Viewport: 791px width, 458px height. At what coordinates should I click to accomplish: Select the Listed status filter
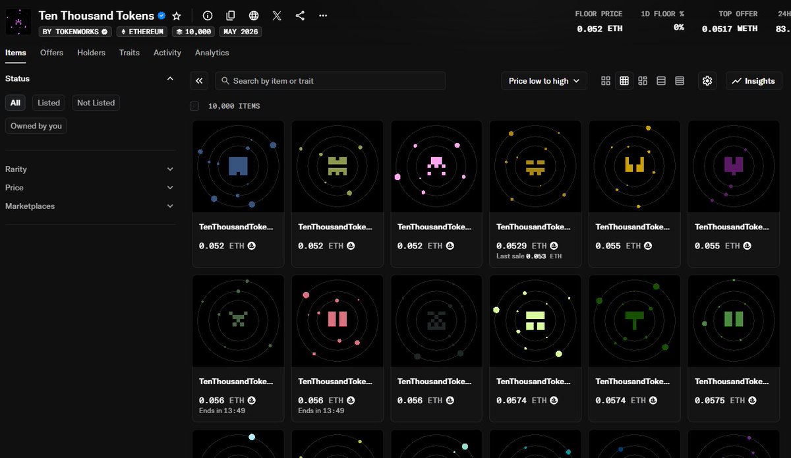coord(49,103)
